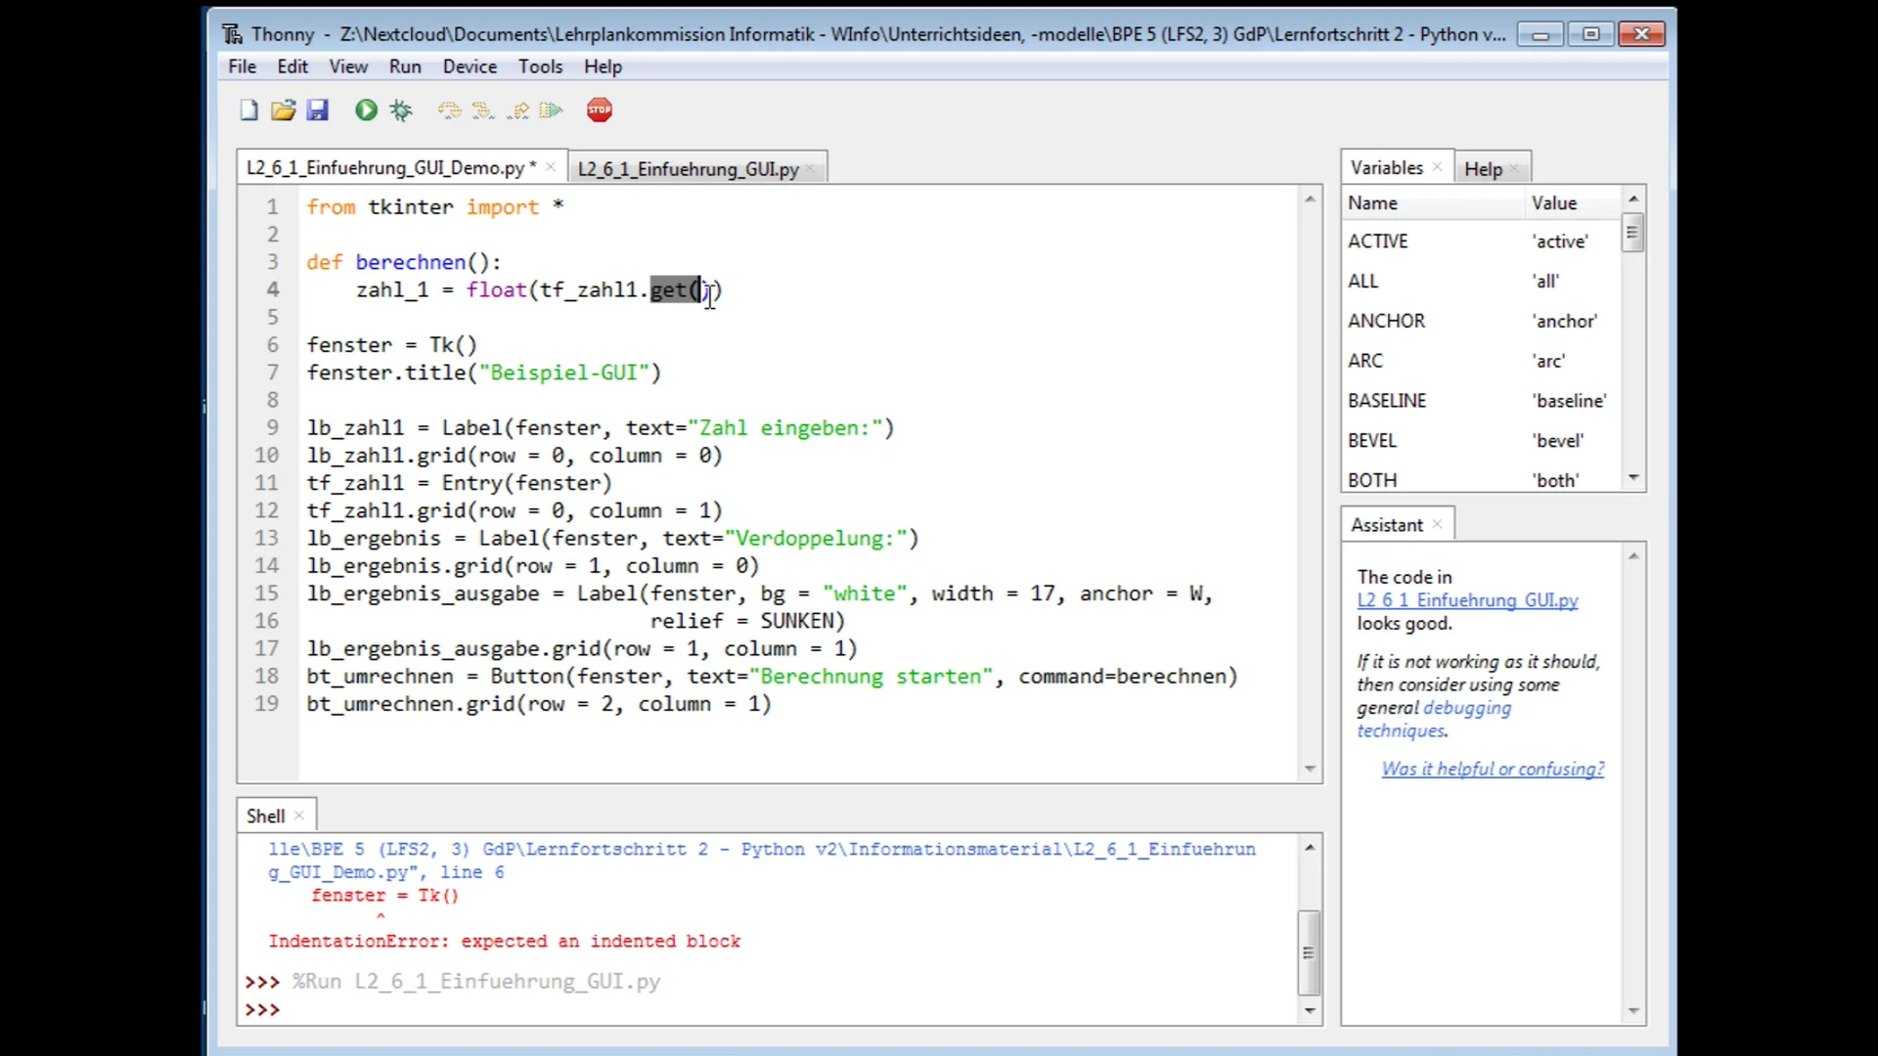Close the Assistant panel
Image resolution: width=1878 pixels, height=1056 pixels.
tap(1437, 524)
